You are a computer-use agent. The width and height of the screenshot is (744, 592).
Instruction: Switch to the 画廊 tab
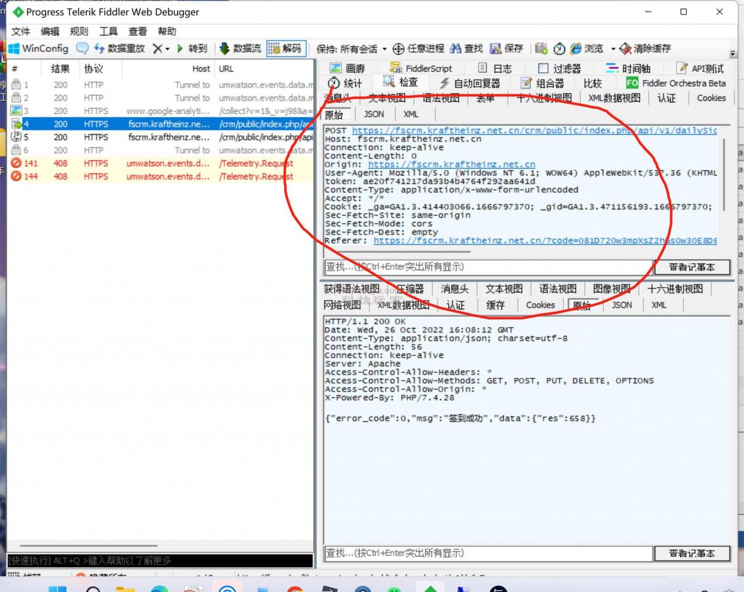click(348, 68)
